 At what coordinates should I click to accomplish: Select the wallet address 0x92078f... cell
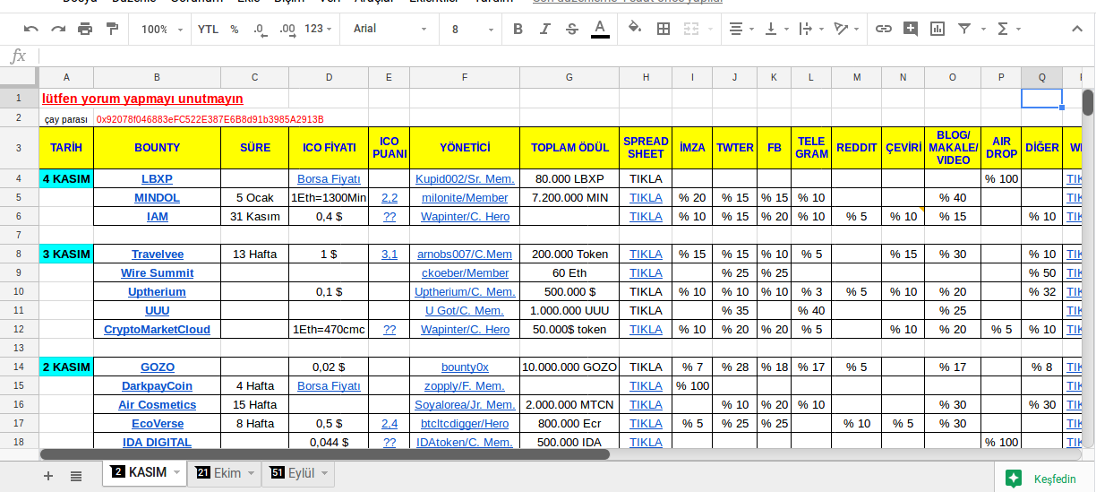click(210, 118)
